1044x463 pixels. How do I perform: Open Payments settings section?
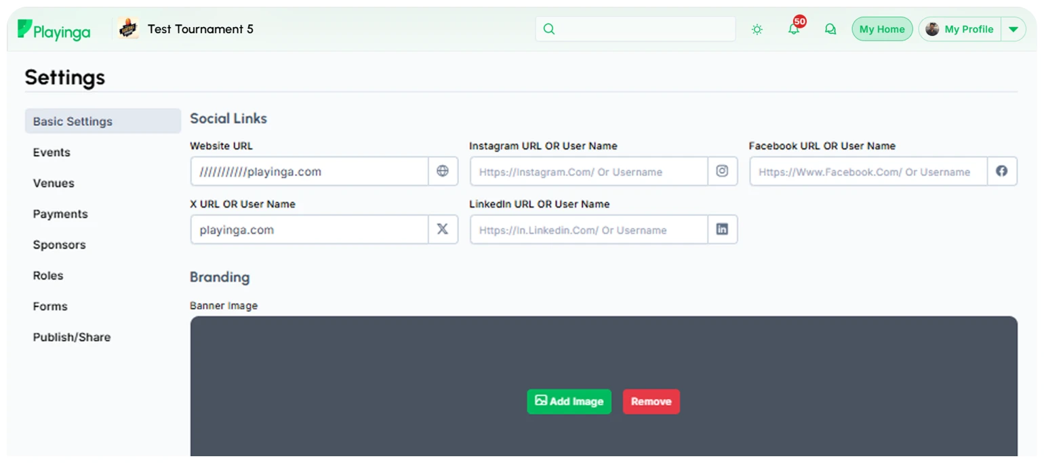(x=60, y=214)
